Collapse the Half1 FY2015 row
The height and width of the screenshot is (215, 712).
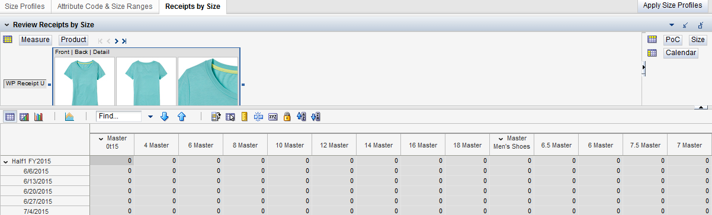tap(6, 161)
